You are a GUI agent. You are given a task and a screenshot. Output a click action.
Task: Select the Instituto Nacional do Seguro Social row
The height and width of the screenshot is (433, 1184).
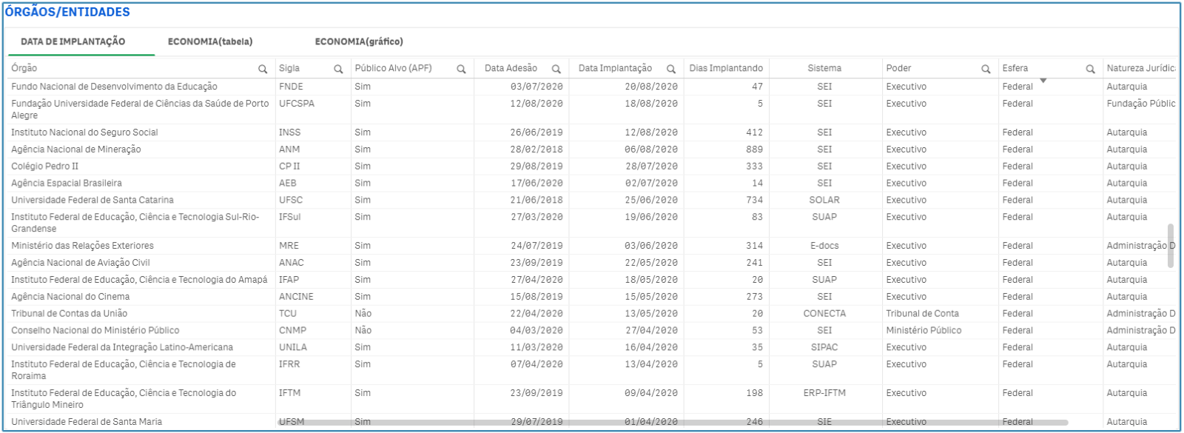[x=84, y=132]
